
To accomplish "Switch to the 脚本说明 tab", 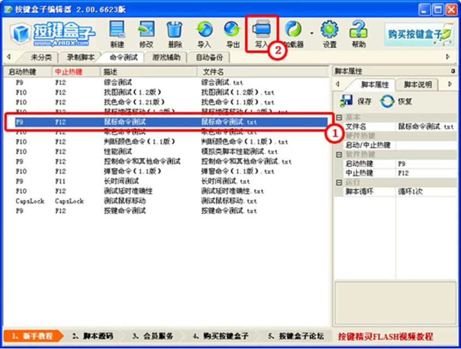I will coord(417,85).
